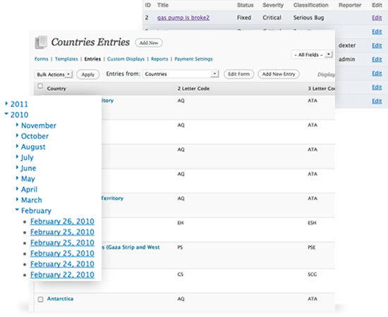
Task: Click the Status column header in the back table
Action: 245,5
